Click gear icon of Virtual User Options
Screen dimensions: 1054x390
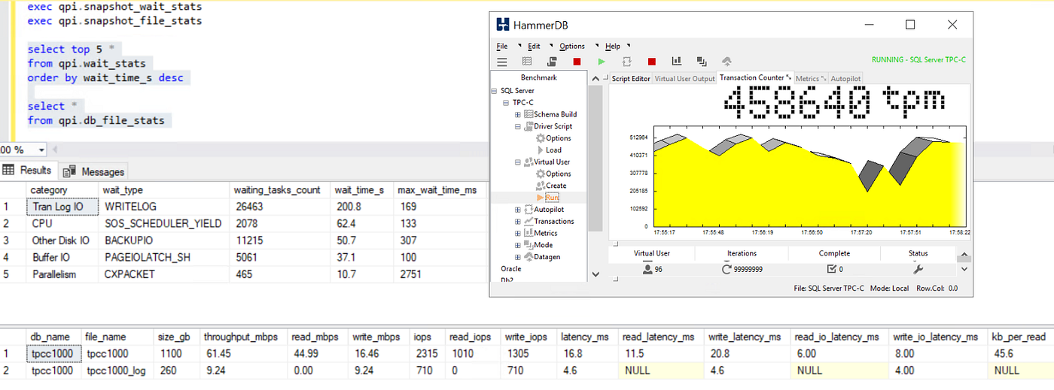click(540, 174)
